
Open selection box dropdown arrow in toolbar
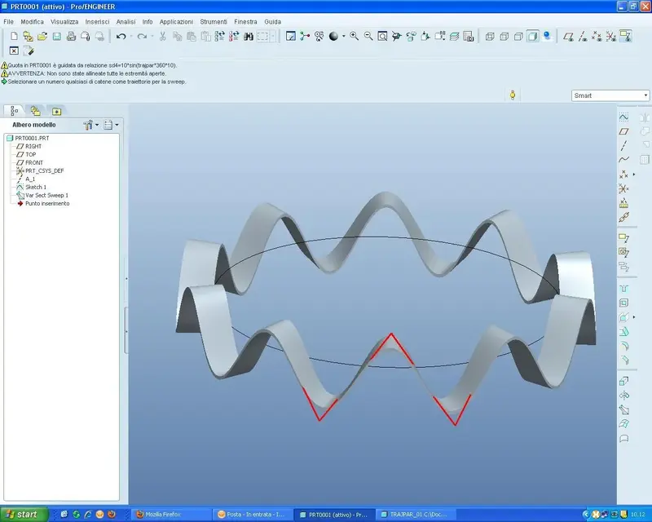click(273, 36)
